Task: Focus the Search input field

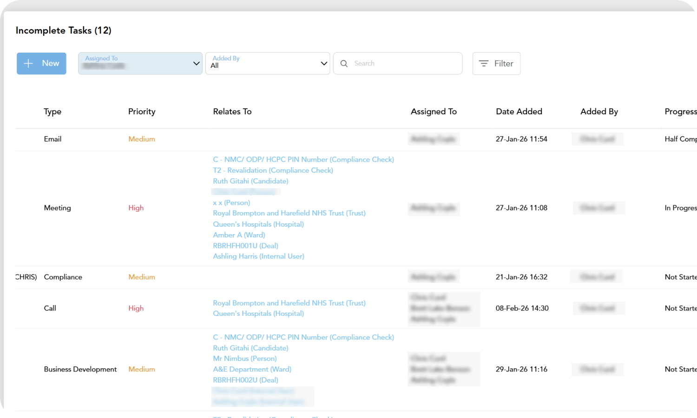Action: tap(404, 64)
